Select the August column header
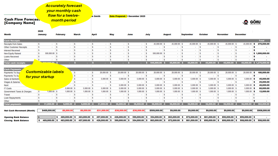Image resolution: width=278 pixels, height=156 pixels. pos(167,35)
